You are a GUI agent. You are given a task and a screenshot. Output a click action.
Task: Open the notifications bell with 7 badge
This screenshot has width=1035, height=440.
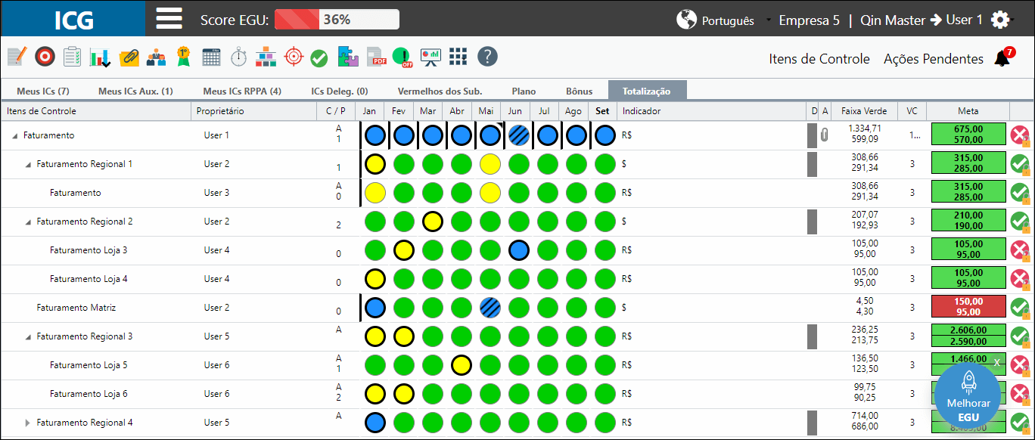click(1003, 57)
